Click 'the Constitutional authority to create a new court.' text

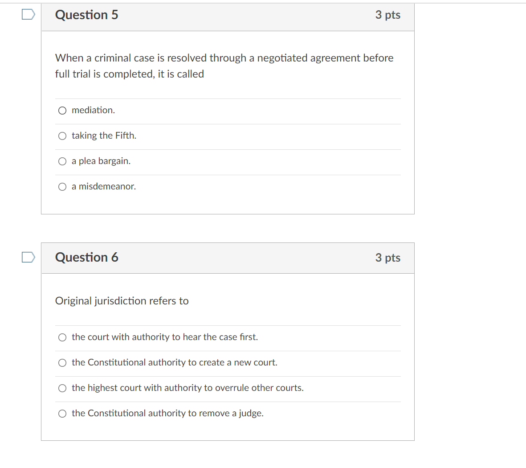pos(175,362)
